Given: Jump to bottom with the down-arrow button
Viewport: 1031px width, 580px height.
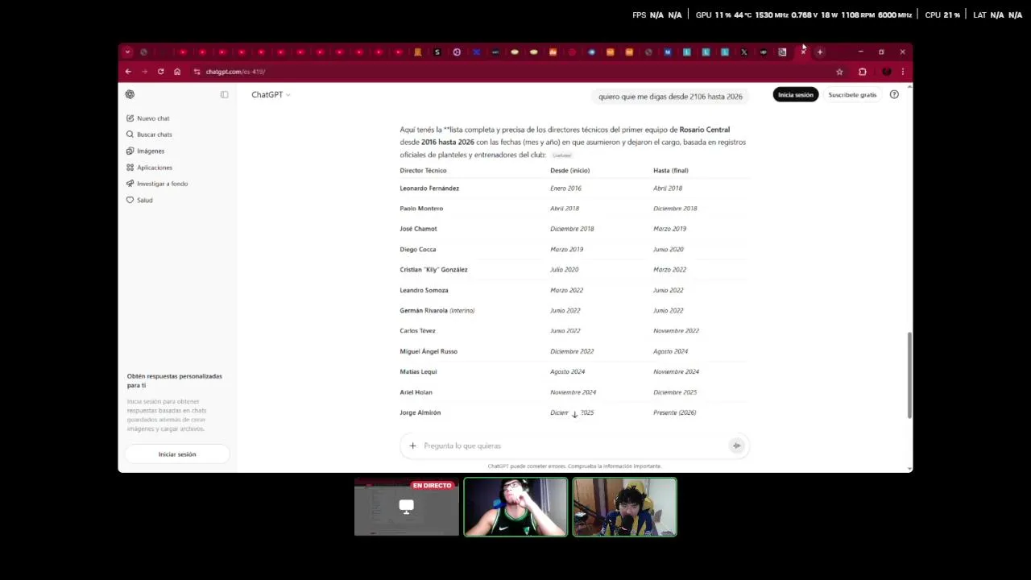Looking at the screenshot, I should pos(574,413).
